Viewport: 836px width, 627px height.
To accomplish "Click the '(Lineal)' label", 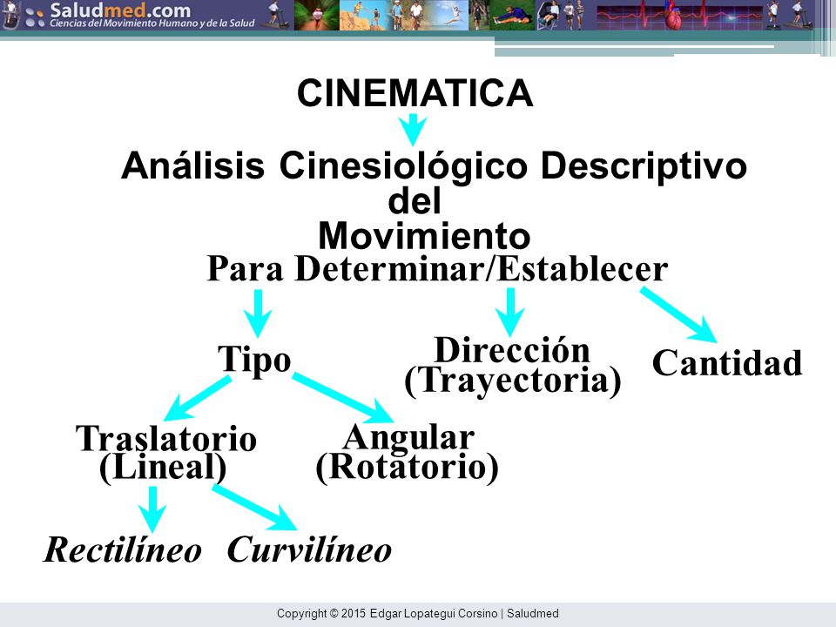I will [x=163, y=467].
